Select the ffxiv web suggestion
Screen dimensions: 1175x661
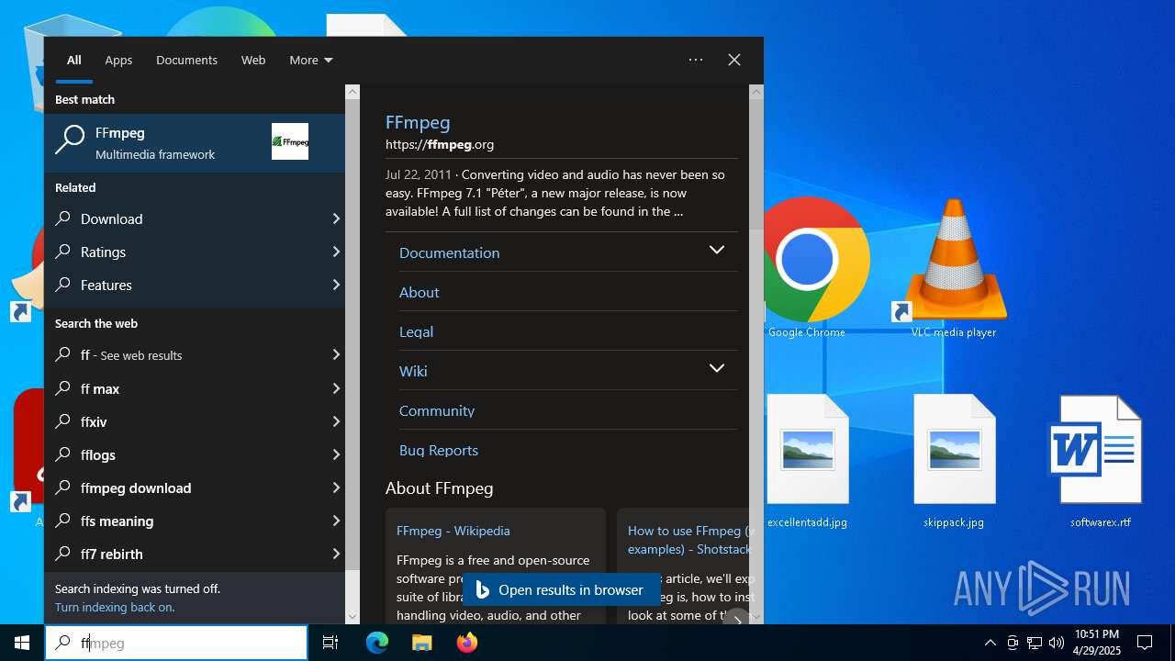(x=195, y=421)
